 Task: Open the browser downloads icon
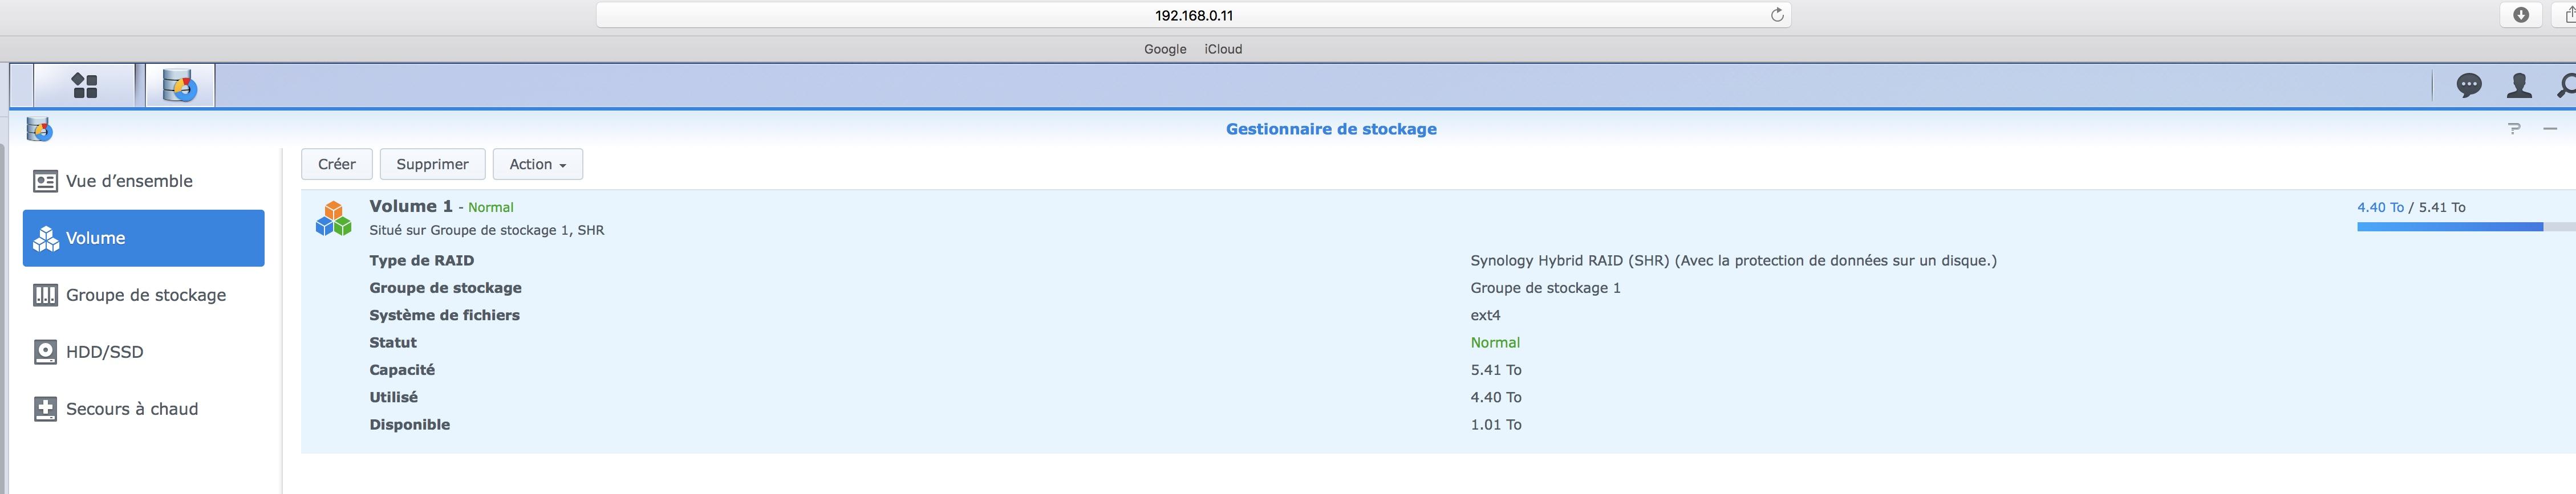2521,15
